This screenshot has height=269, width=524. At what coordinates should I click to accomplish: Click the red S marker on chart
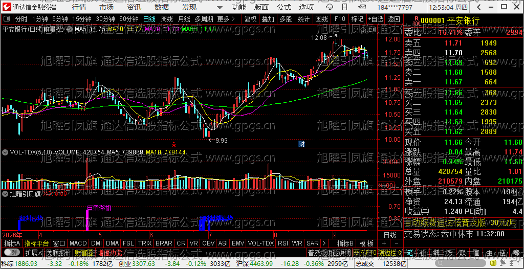(174, 145)
